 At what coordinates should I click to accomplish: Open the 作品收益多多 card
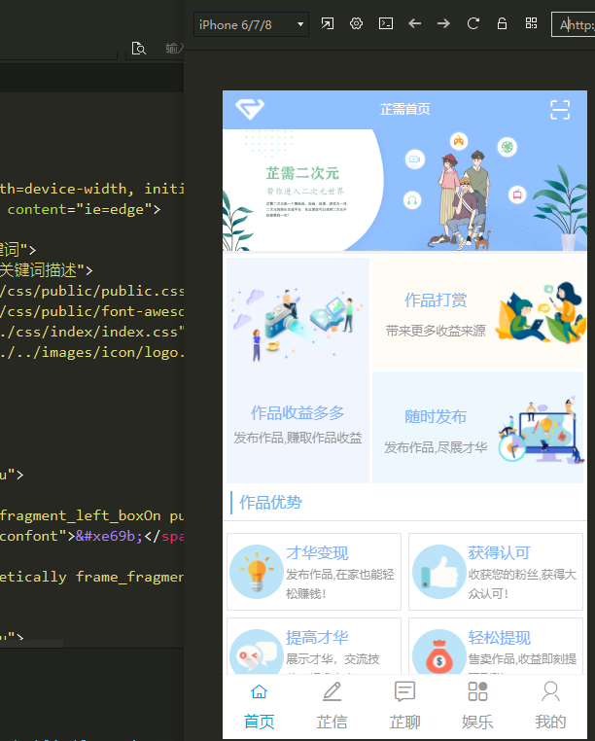297,370
